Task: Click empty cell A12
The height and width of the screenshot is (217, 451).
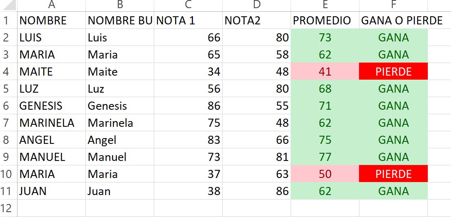Action: pyautogui.click(x=51, y=208)
